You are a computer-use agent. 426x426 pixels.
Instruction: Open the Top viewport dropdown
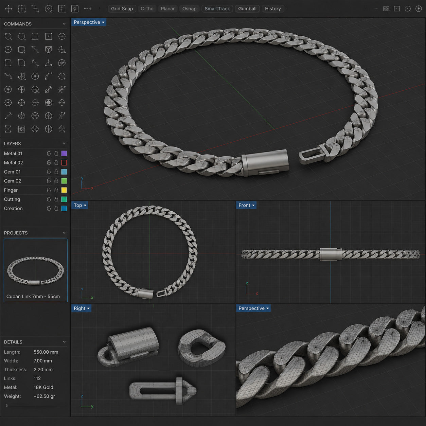[80, 205]
